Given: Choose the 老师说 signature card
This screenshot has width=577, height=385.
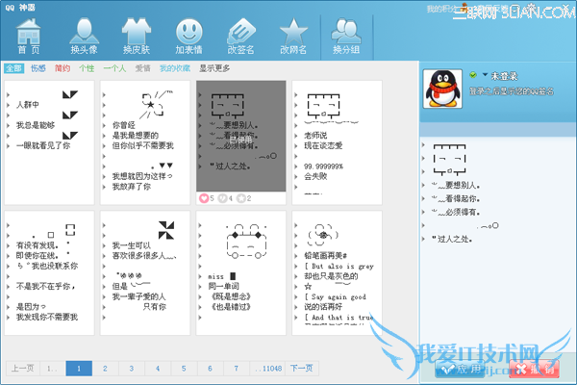Looking at the screenshot, I should point(337,142).
